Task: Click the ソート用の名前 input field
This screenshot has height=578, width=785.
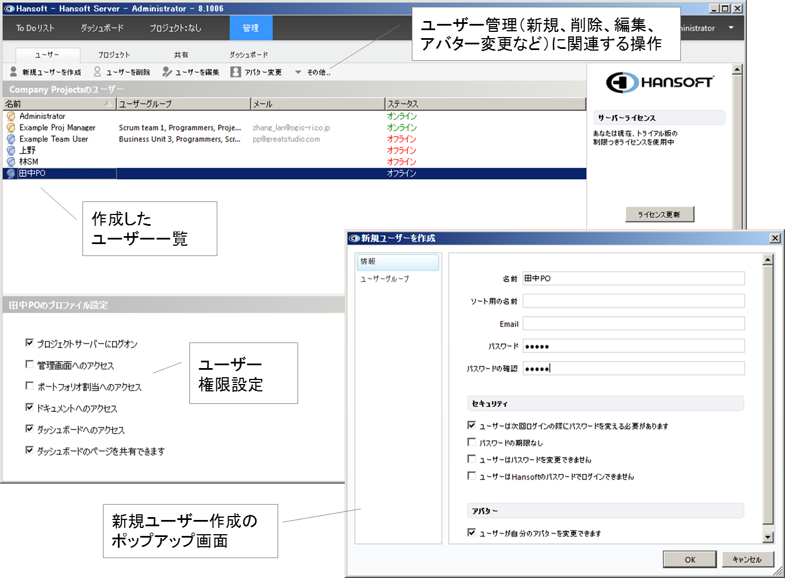Action: (x=634, y=301)
